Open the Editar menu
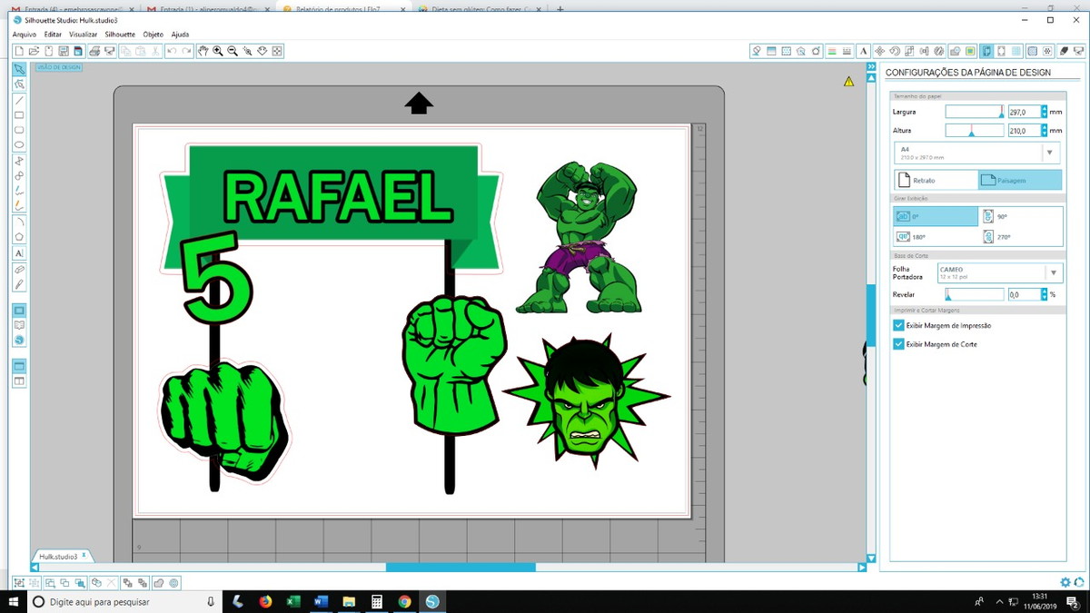Image resolution: width=1090 pixels, height=613 pixels. click(x=53, y=35)
